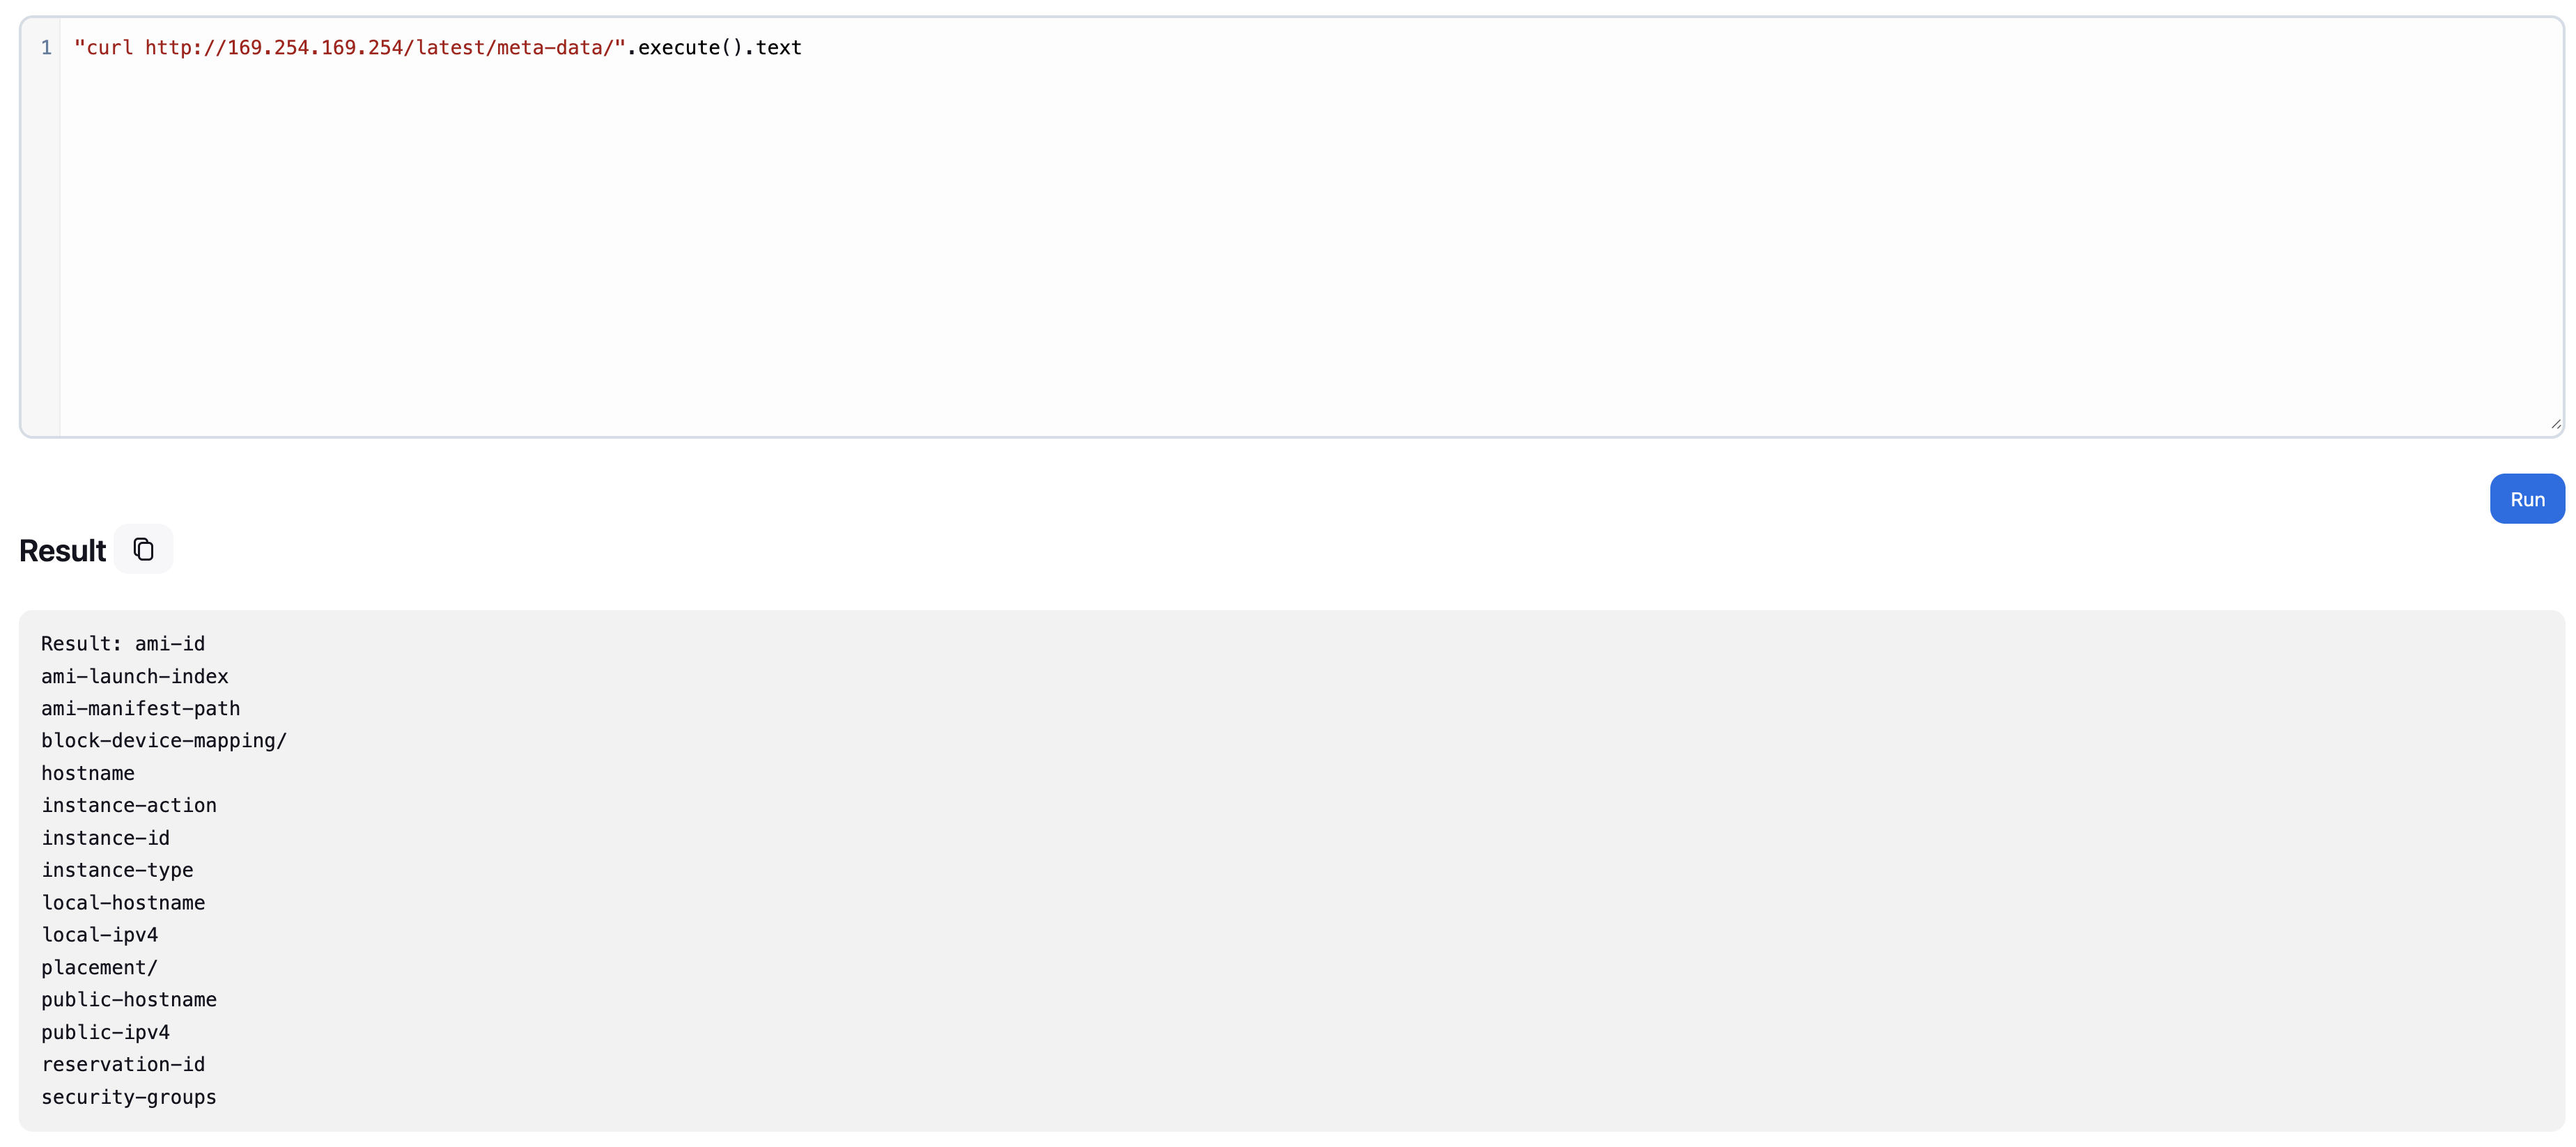Click the local-hostname result line
This screenshot has height=1147, width=2576.
click(x=123, y=902)
